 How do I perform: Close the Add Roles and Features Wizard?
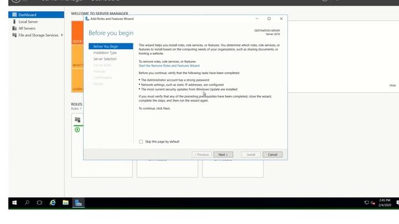tap(281, 19)
